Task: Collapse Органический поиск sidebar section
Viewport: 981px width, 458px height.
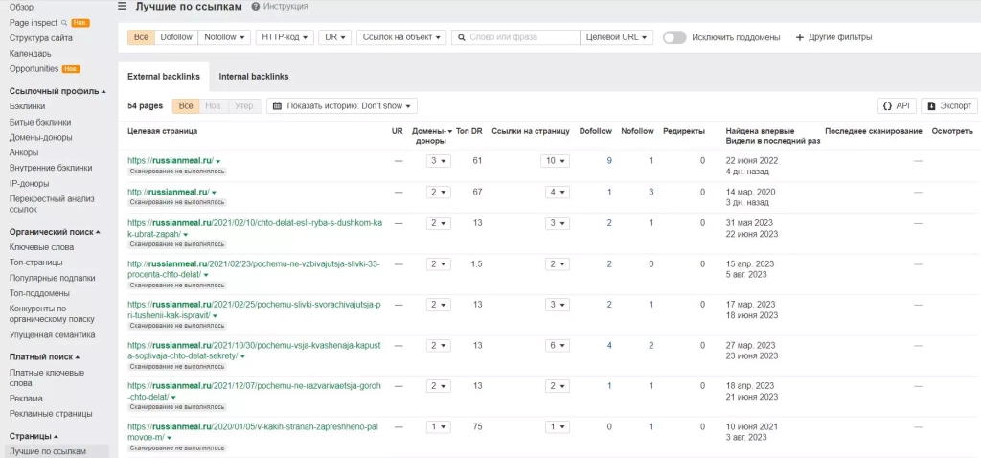Action: [x=55, y=232]
